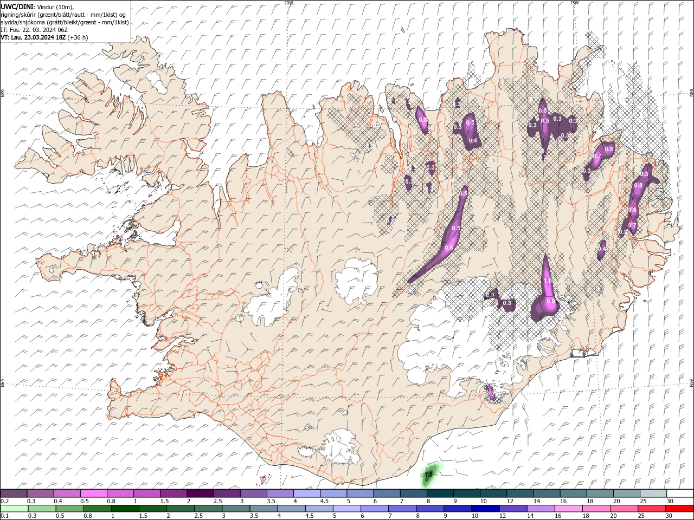Click the 0.5 swatch in lower rain legend

click(x=70, y=509)
